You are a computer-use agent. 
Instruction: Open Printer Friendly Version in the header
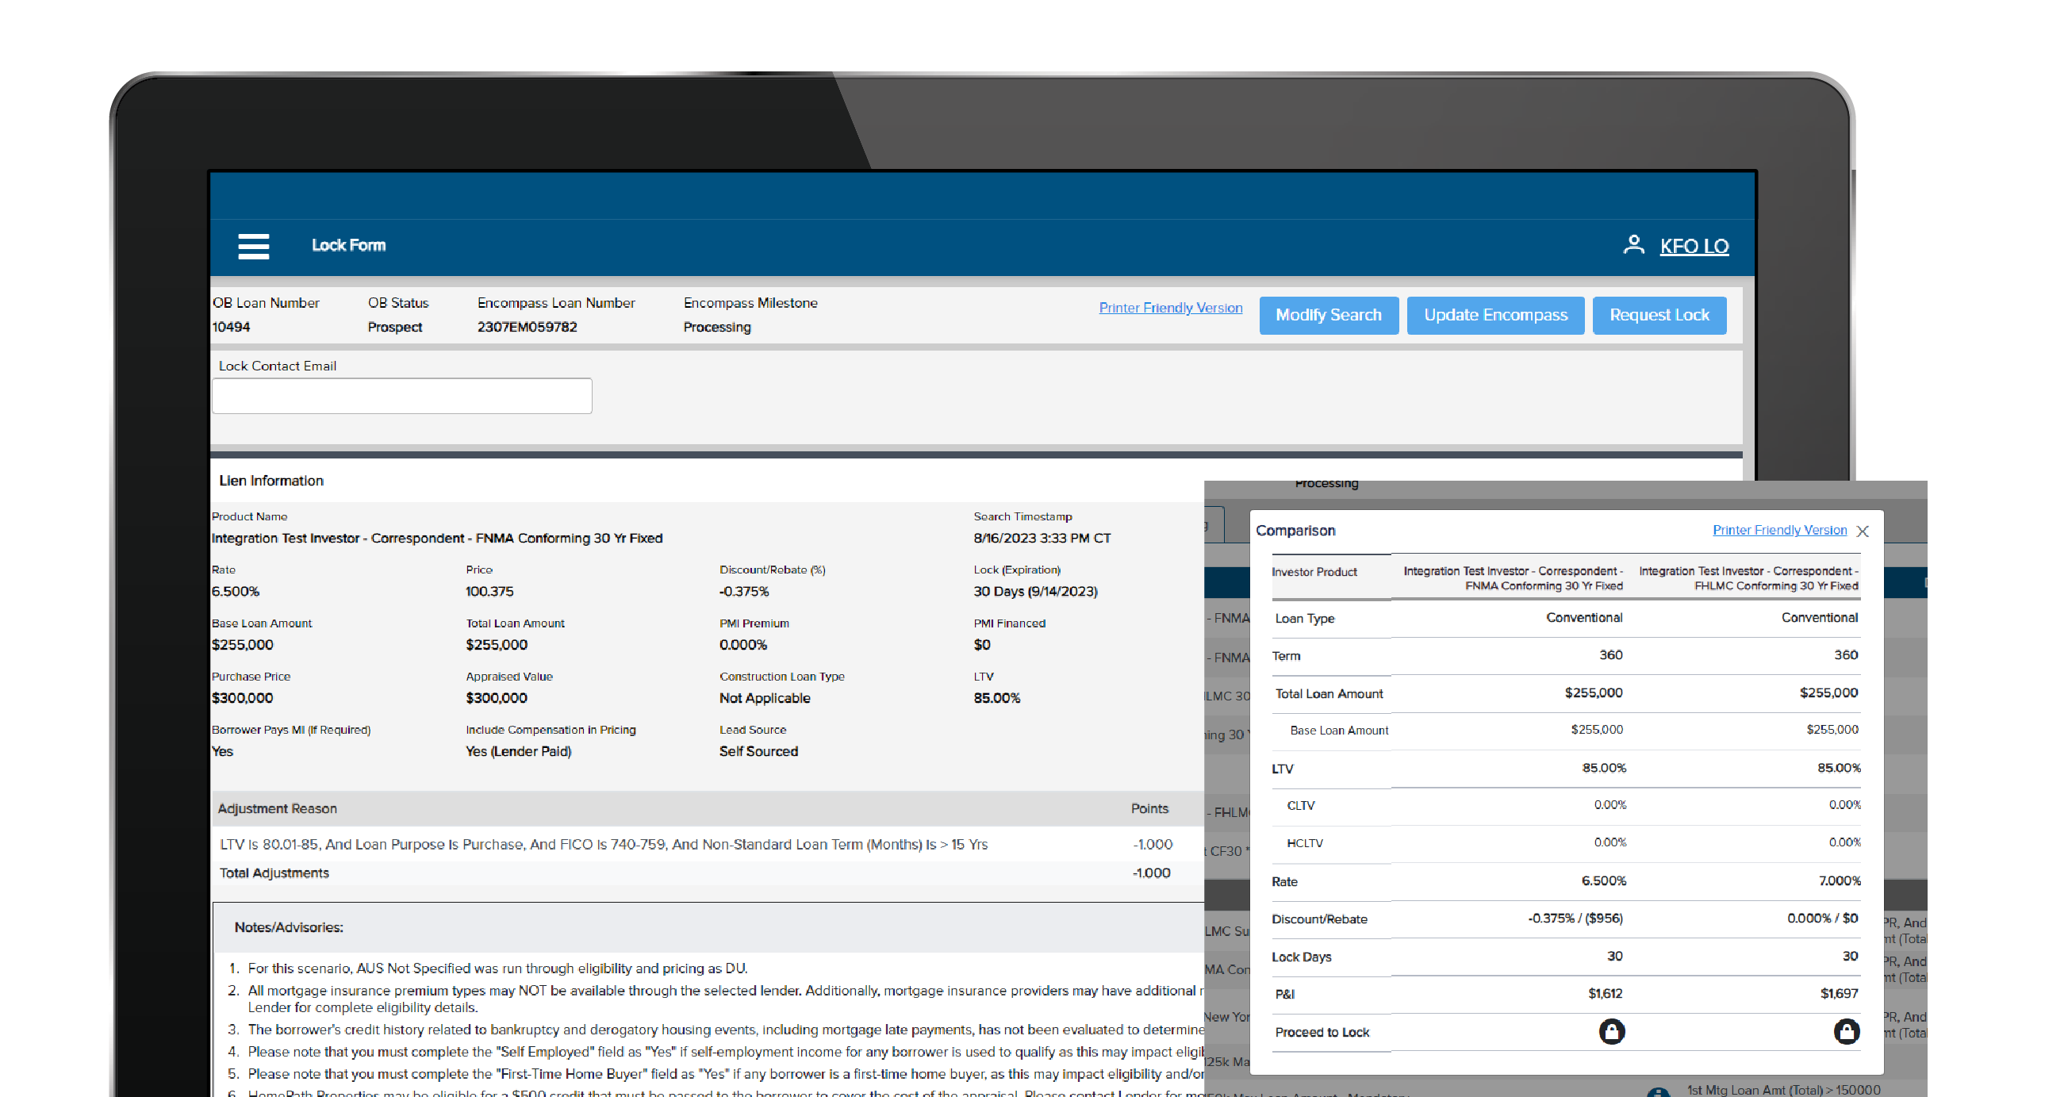click(x=1170, y=308)
